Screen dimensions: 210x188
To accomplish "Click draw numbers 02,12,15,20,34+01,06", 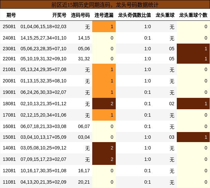I will click(x=43, y=115).
